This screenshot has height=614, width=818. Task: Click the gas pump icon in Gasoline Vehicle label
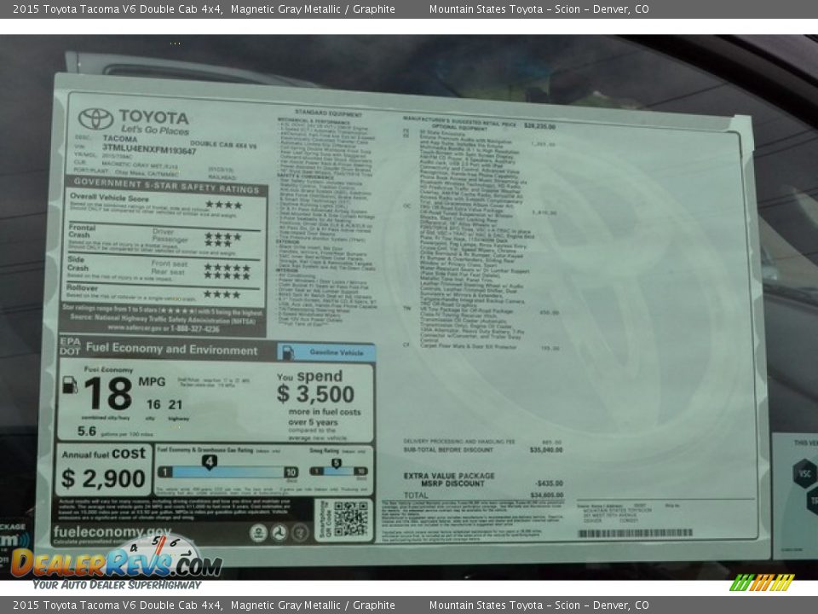[287, 352]
